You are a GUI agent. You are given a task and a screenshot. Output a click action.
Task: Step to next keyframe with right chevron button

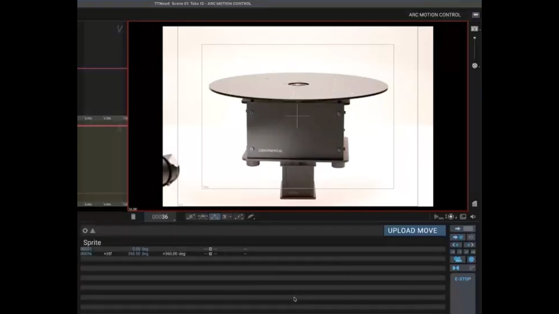(469, 245)
